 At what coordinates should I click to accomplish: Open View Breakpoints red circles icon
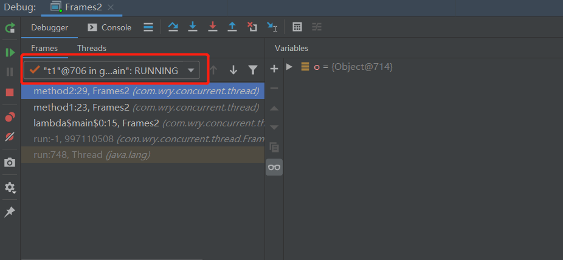click(x=10, y=117)
